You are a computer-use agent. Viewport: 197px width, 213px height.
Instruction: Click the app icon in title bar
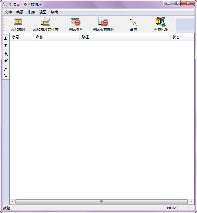tap(5, 5)
